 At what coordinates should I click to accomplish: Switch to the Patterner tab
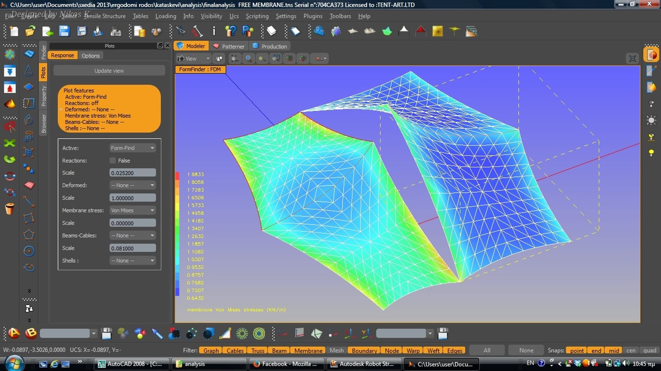pos(229,46)
